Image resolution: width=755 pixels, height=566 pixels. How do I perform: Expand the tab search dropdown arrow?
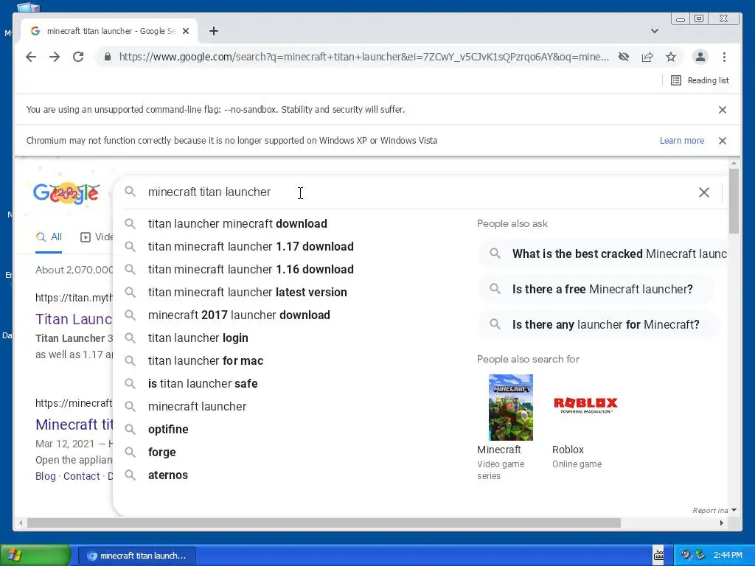point(655,31)
